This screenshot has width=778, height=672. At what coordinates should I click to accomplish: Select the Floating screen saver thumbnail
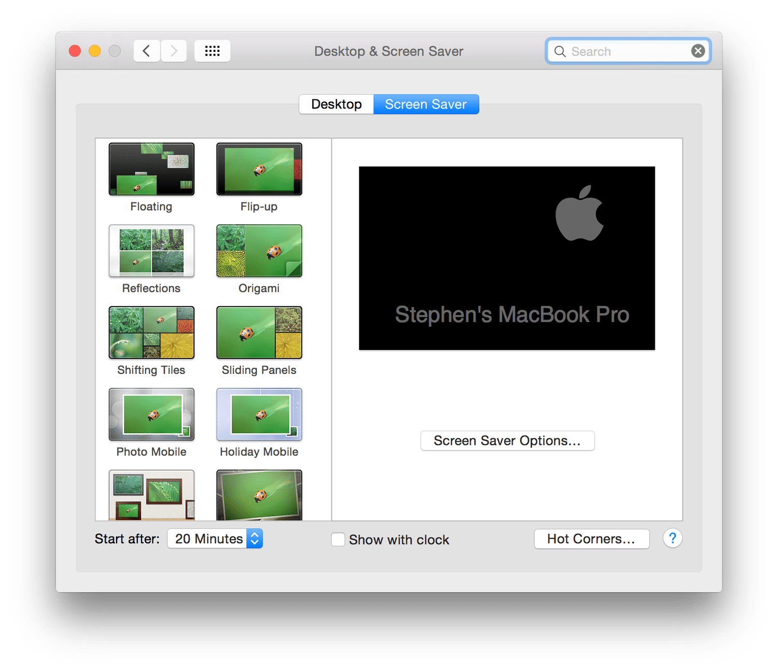pos(151,169)
